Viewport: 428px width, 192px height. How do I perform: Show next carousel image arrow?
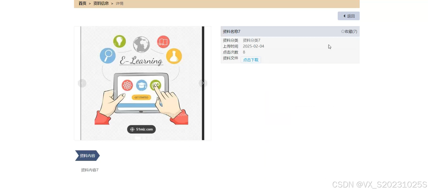(203, 83)
